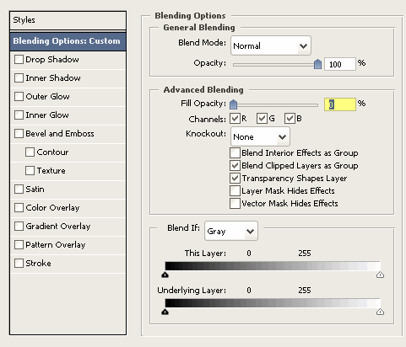
Task: Click the This Layer black slider triangle
Action: click(165, 275)
